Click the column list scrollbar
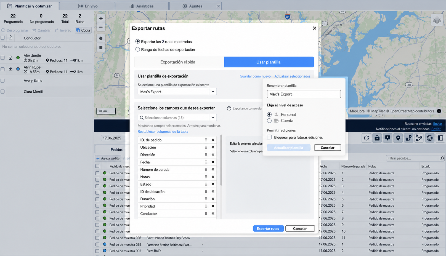Screen dimensions: 446x256 [x=221, y=160]
